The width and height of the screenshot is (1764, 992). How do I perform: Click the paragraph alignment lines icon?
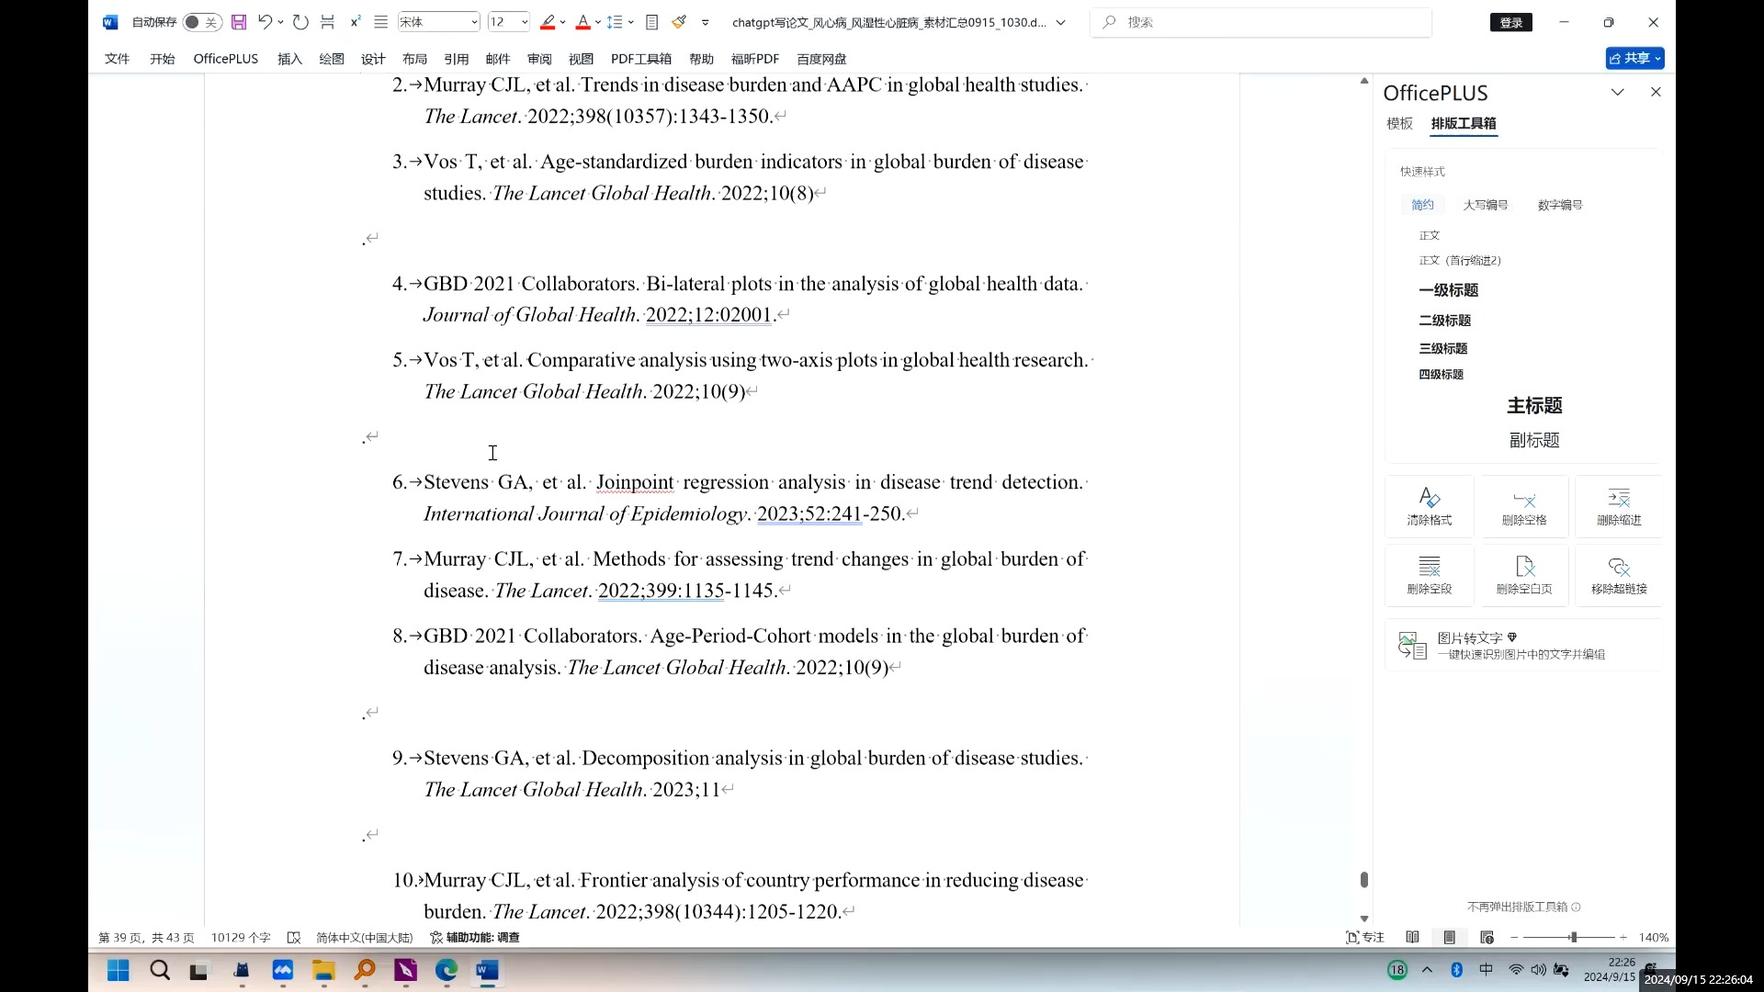[x=380, y=22]
